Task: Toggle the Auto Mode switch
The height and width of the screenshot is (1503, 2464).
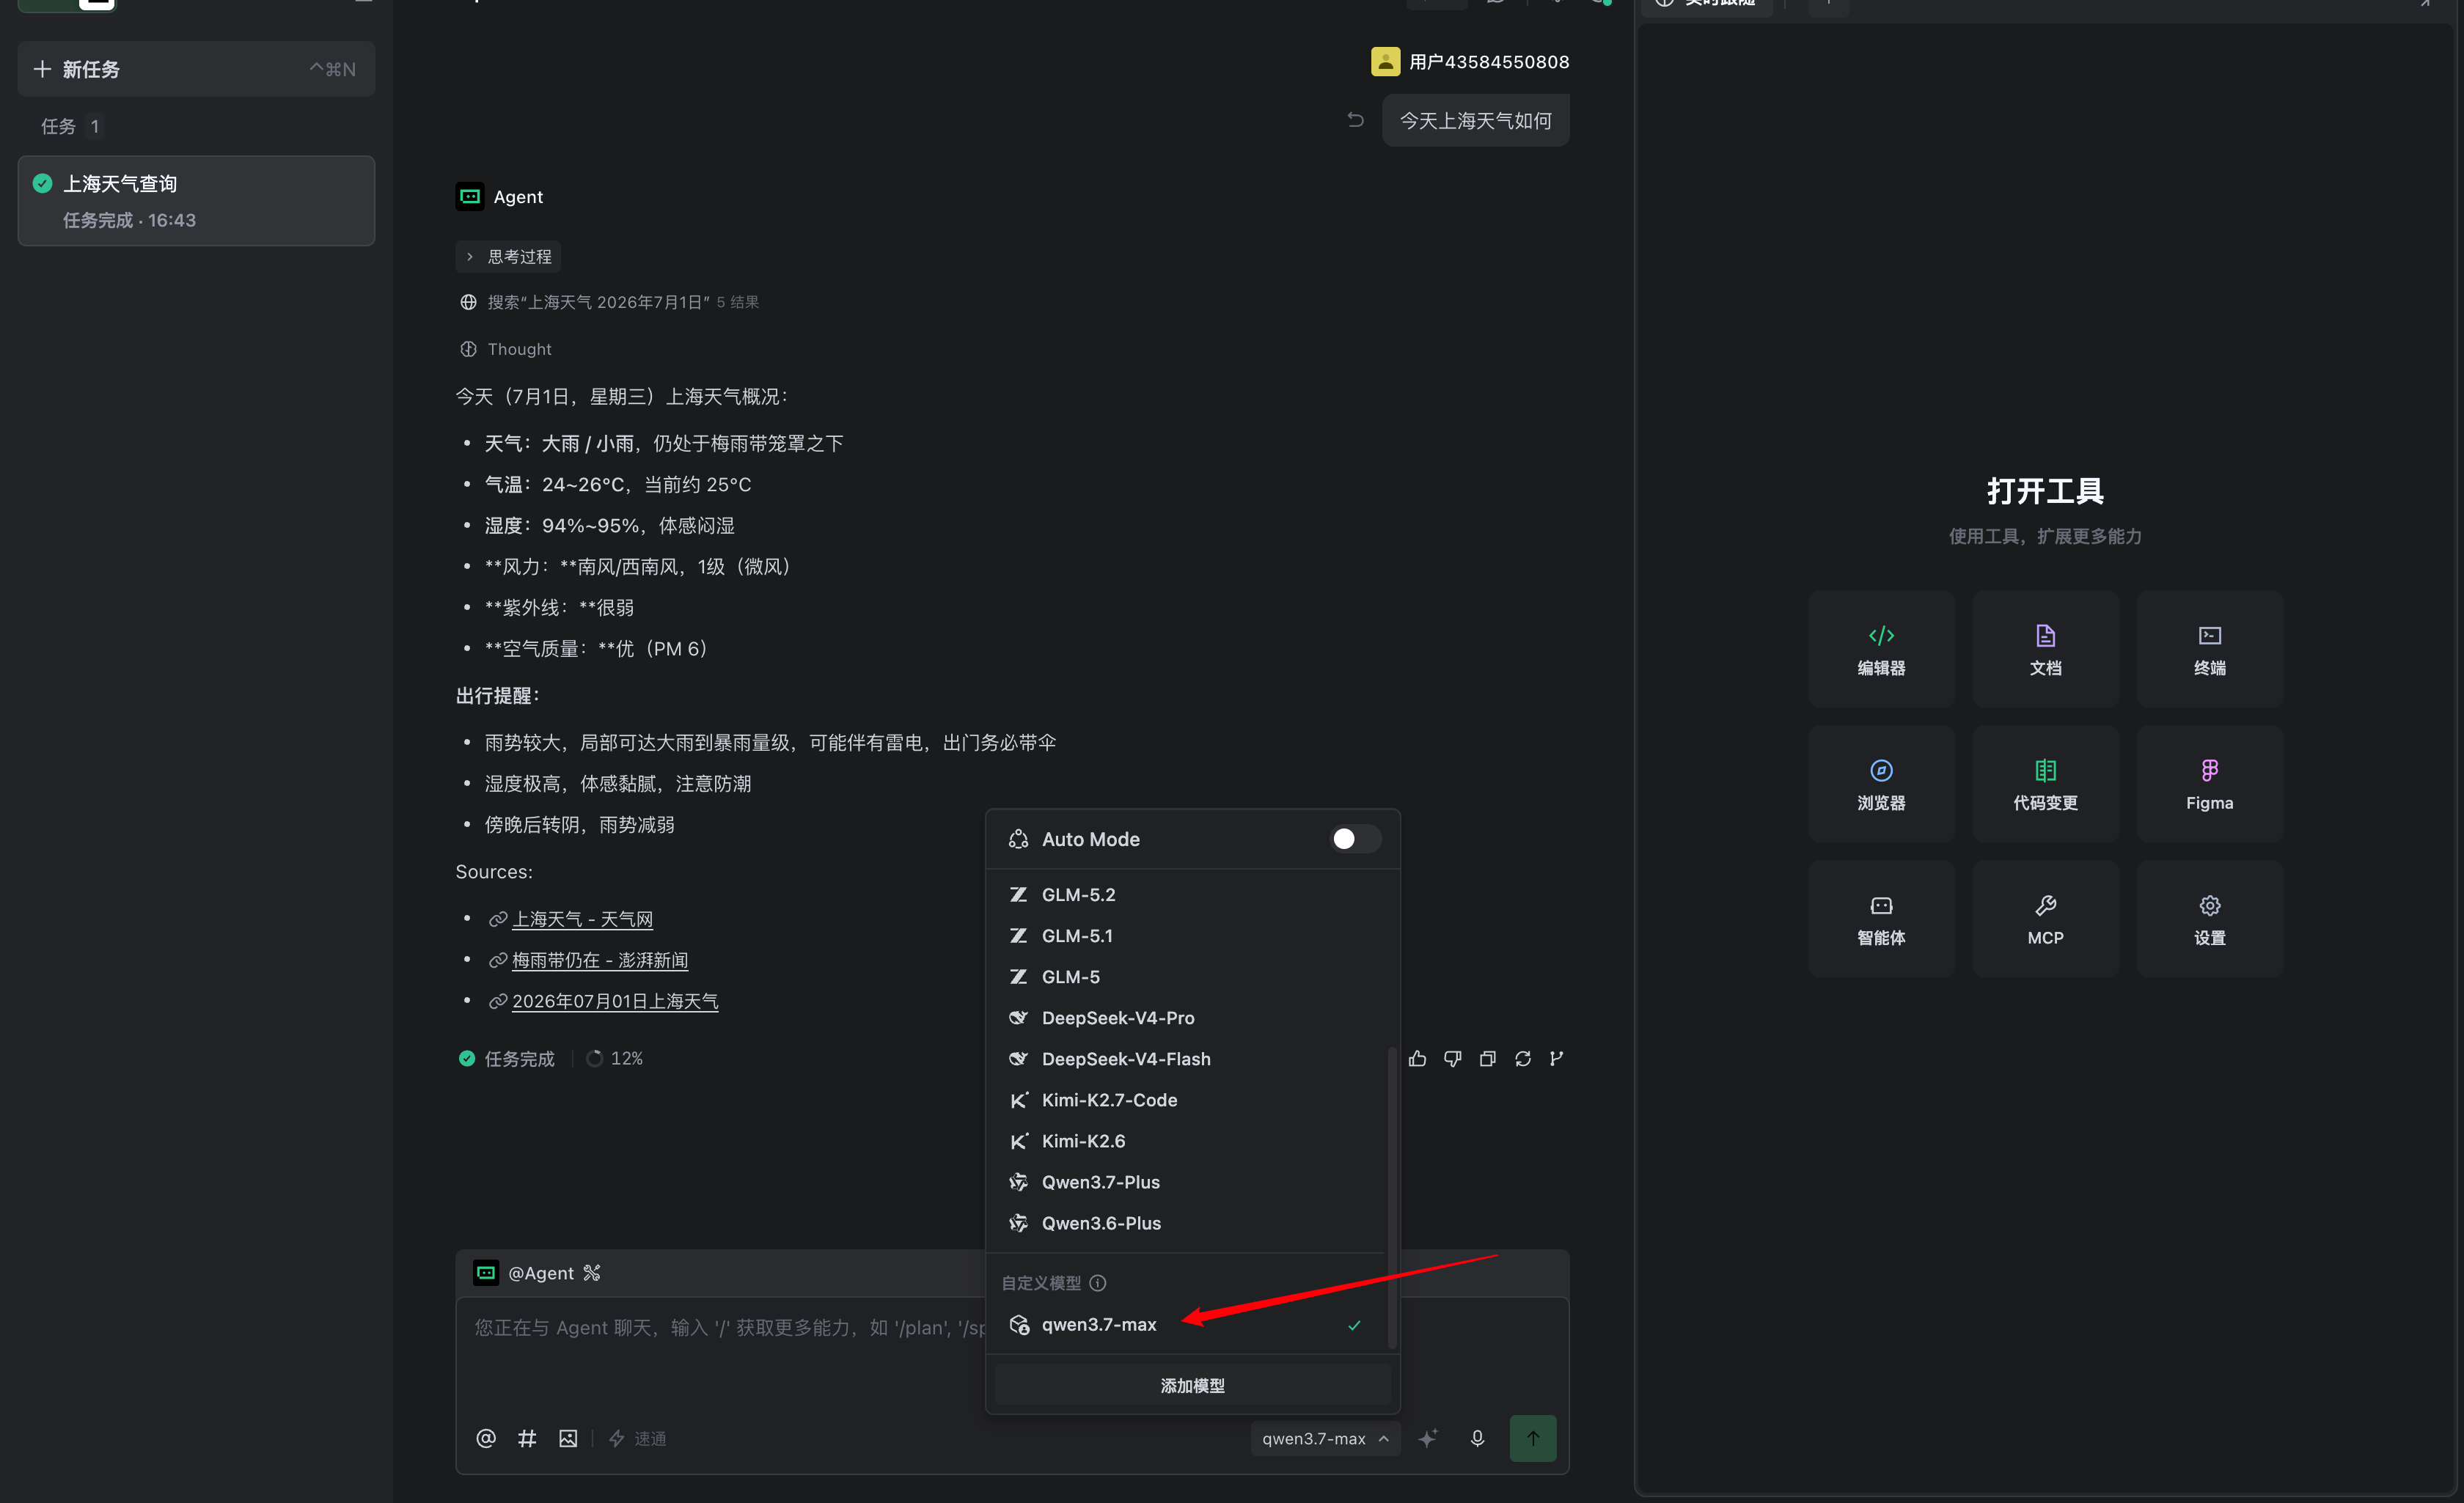Action: pos(1355,839)
